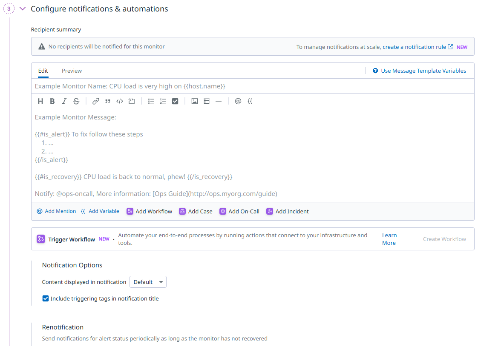Screen dimensions: 478x346
Task: Select the Edit tab
Action: [43, 71]
